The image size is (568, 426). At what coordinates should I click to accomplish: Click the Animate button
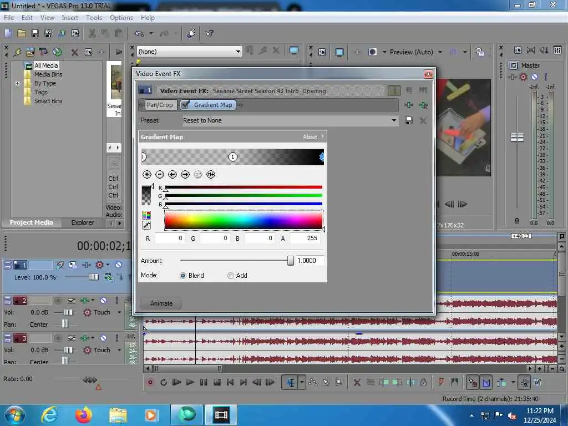point(161,303)
